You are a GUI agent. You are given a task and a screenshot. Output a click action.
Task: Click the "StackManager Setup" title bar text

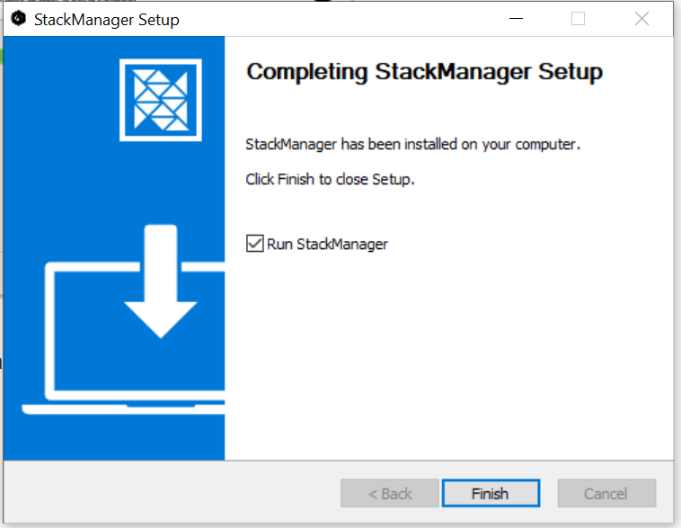pos(106,20)
